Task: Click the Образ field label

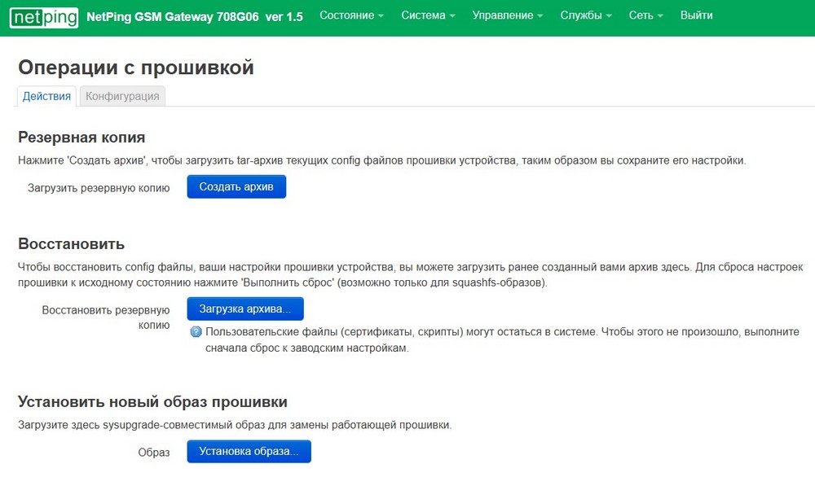Action: (153, 452)
